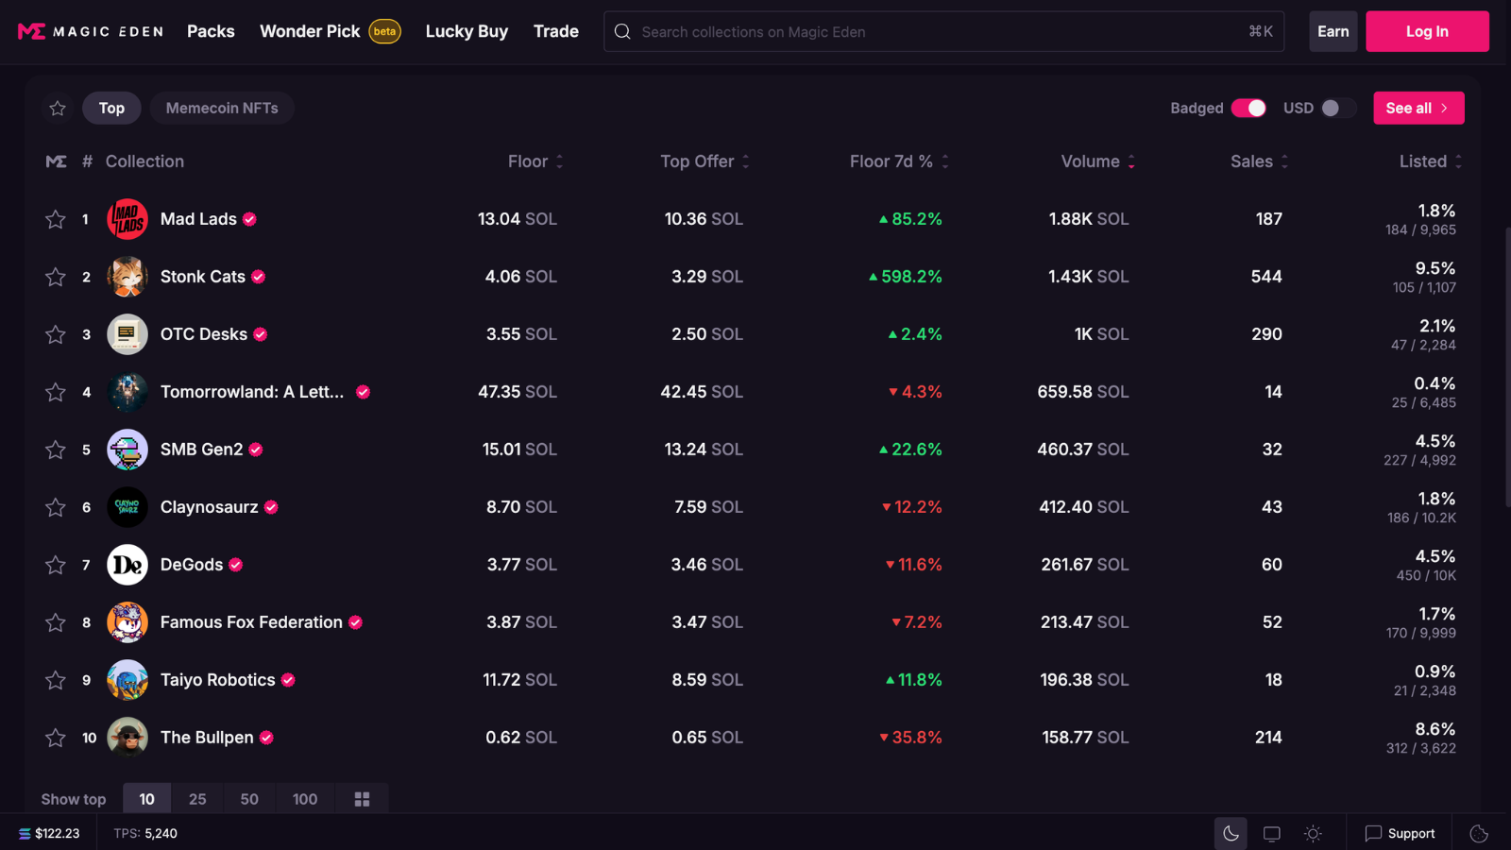Star the Claynosaurz collection
This screenshot has width=1511, height=850.
click(56, 507)
